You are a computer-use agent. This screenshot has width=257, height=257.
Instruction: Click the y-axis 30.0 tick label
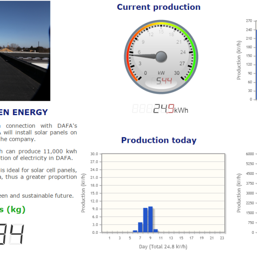(x=94, y=154)
